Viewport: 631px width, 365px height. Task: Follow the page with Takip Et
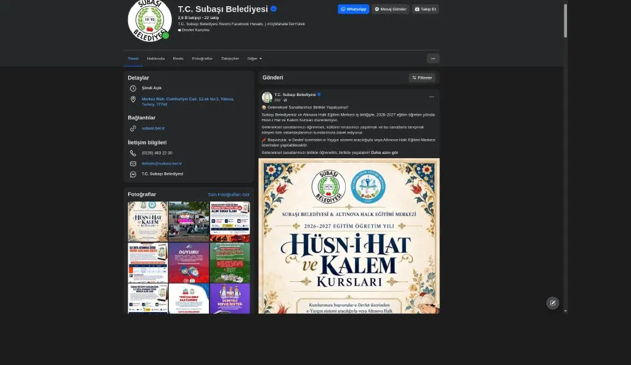(x=425, y=9)
